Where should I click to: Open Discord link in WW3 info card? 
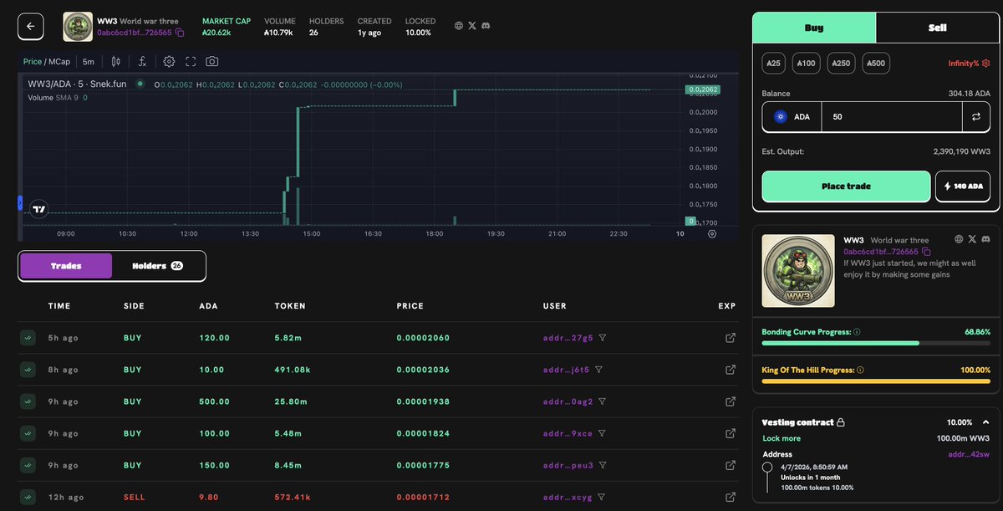coord(985,240)
